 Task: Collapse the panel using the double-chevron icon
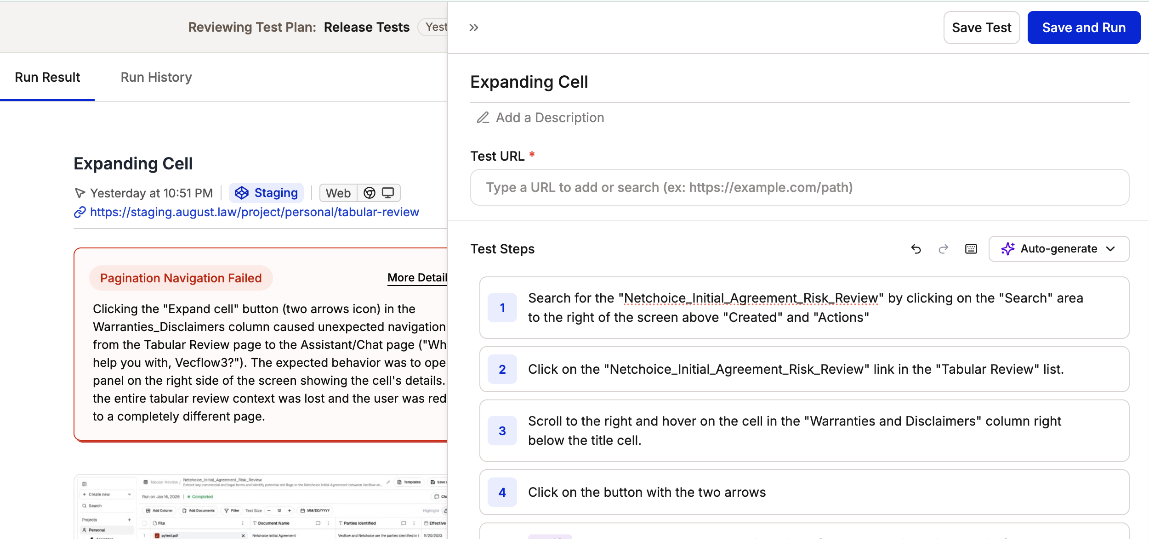click(x=474, y=27)
